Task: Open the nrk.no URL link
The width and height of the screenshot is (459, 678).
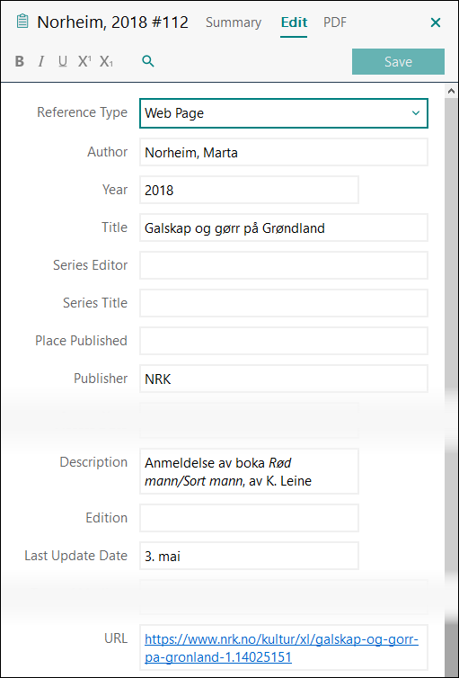Action: click(281, 648)
